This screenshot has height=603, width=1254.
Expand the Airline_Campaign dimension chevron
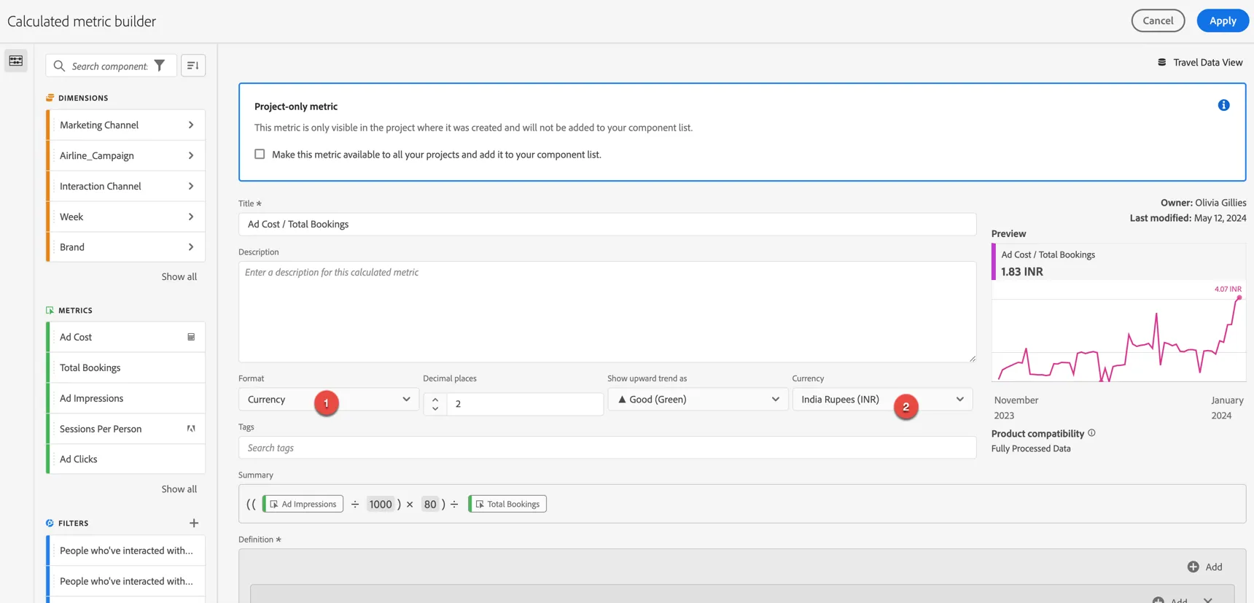[191, 155]
